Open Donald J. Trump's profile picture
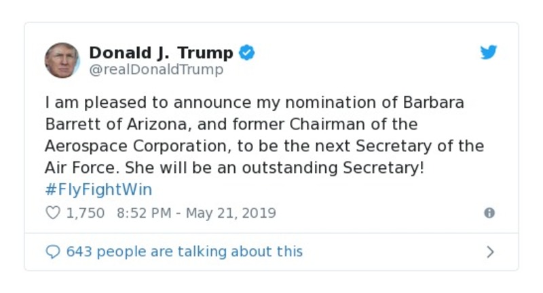Viewport: 543px width, 293px height. (x=62, y=60)
